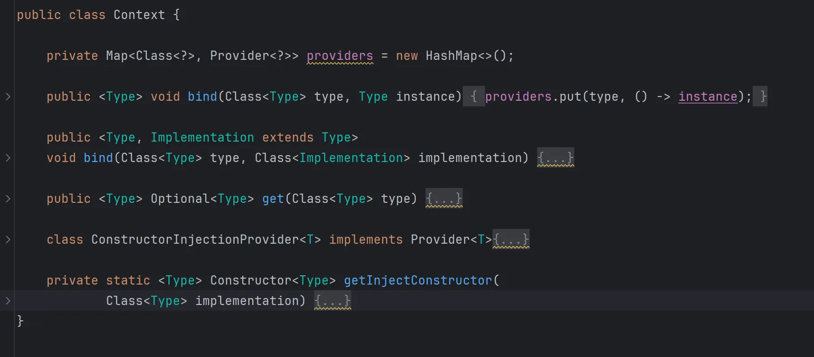Click highlighted closing brace ending the one-line bind
This screenshot has height=357, width=814.
(x=760, y=97)
